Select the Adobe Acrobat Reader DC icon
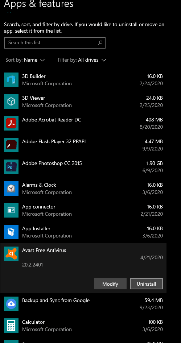This screenshot has width=181, height=343. pyautogui.click(x=11, y=123)
